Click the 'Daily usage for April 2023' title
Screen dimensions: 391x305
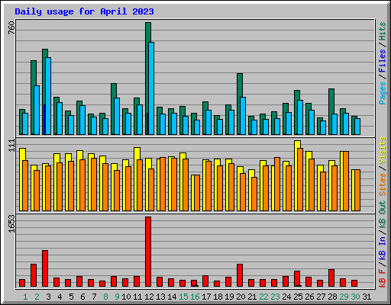(x=84, y=11)
